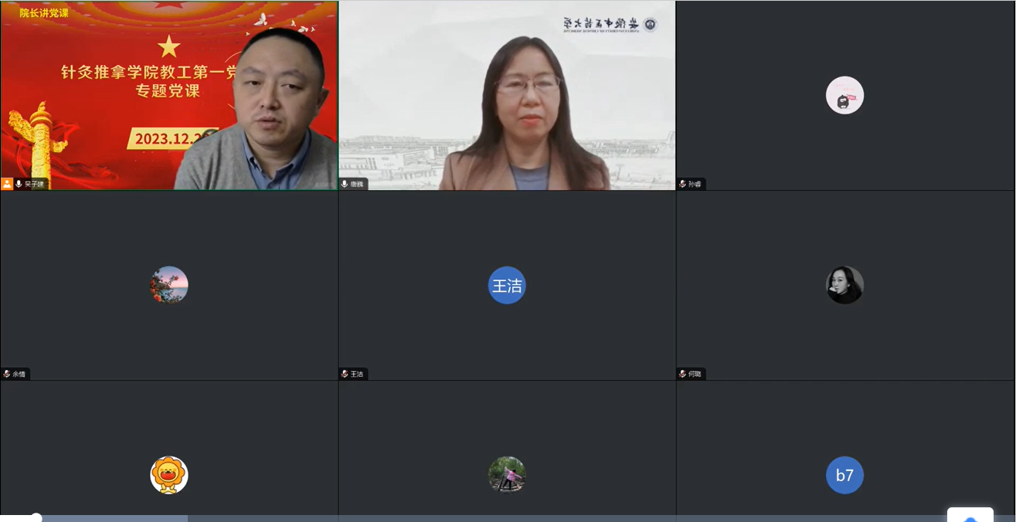Viewport: 1016px width, 522px height.
Task: Click the muted microphone icon next to 王洁
Action: point(345,374)
